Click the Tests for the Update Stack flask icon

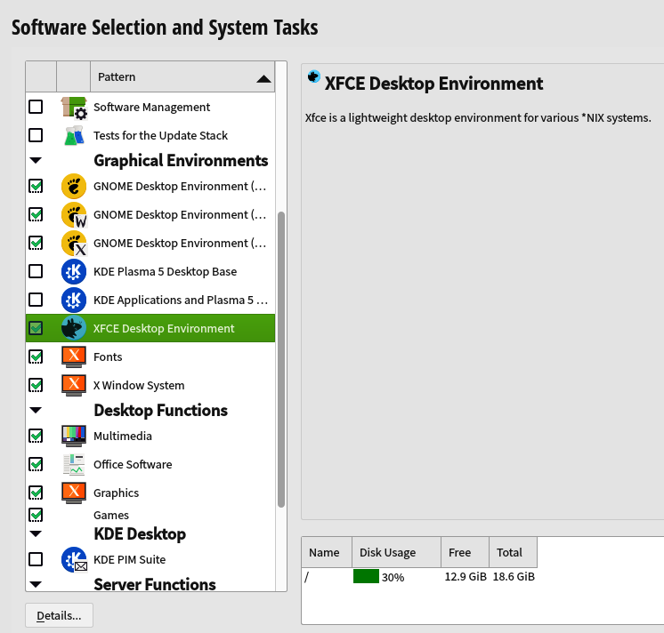point(74,136)
